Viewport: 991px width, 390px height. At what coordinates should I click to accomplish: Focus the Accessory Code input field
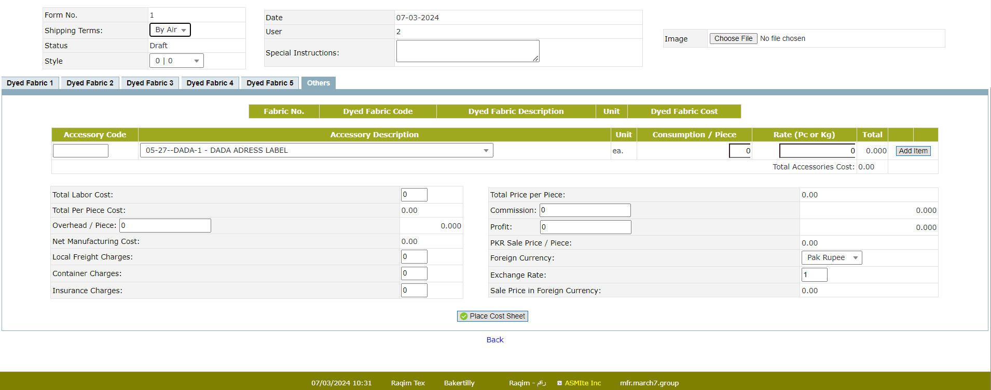coord(80,150)
